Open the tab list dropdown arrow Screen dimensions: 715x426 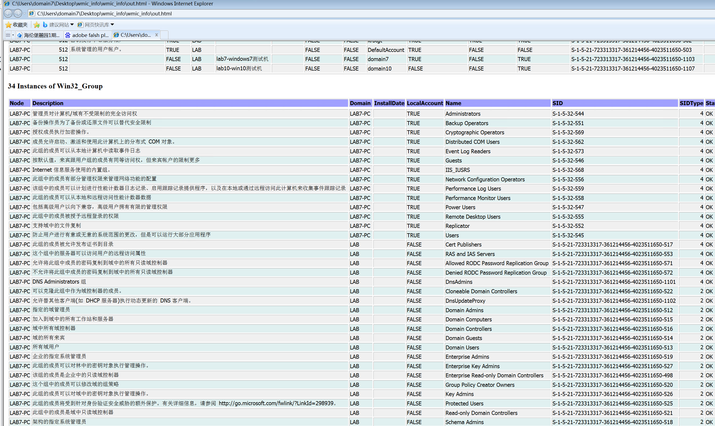(13, 35)
